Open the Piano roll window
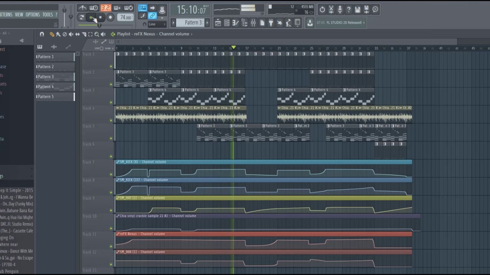The width and height of the screenshot is (490, 275). click(x=235, y=23)
